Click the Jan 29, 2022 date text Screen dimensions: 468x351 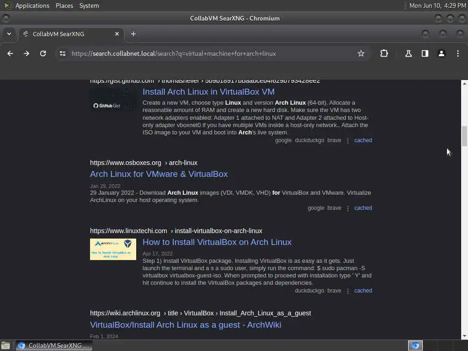pyautogui.click(x=105, y=186)
